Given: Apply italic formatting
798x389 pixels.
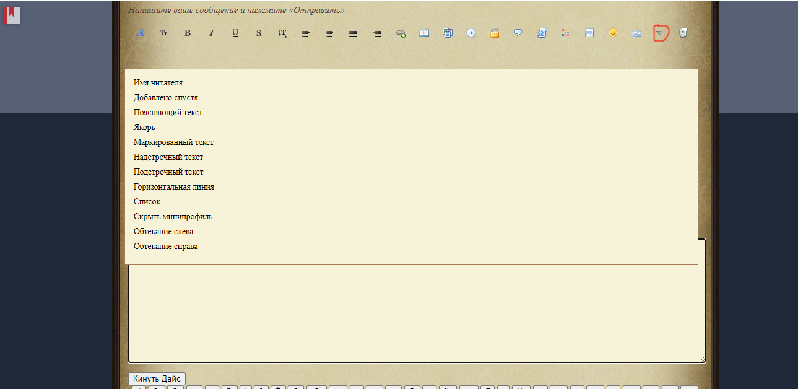Looking at the screenshot, I should point(211,33).
